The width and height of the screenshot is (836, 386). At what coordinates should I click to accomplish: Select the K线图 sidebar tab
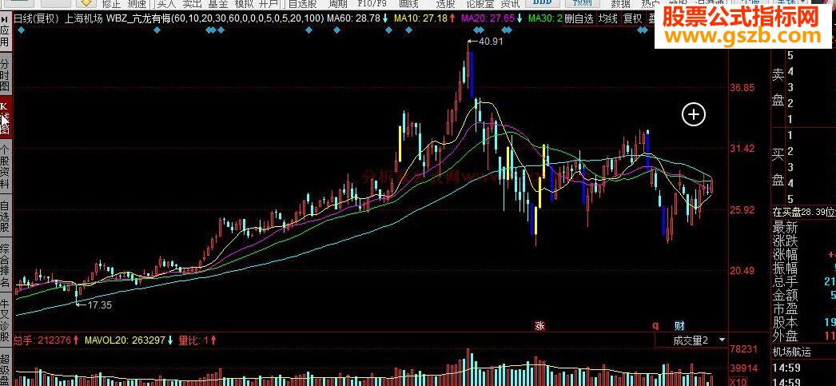5,117
